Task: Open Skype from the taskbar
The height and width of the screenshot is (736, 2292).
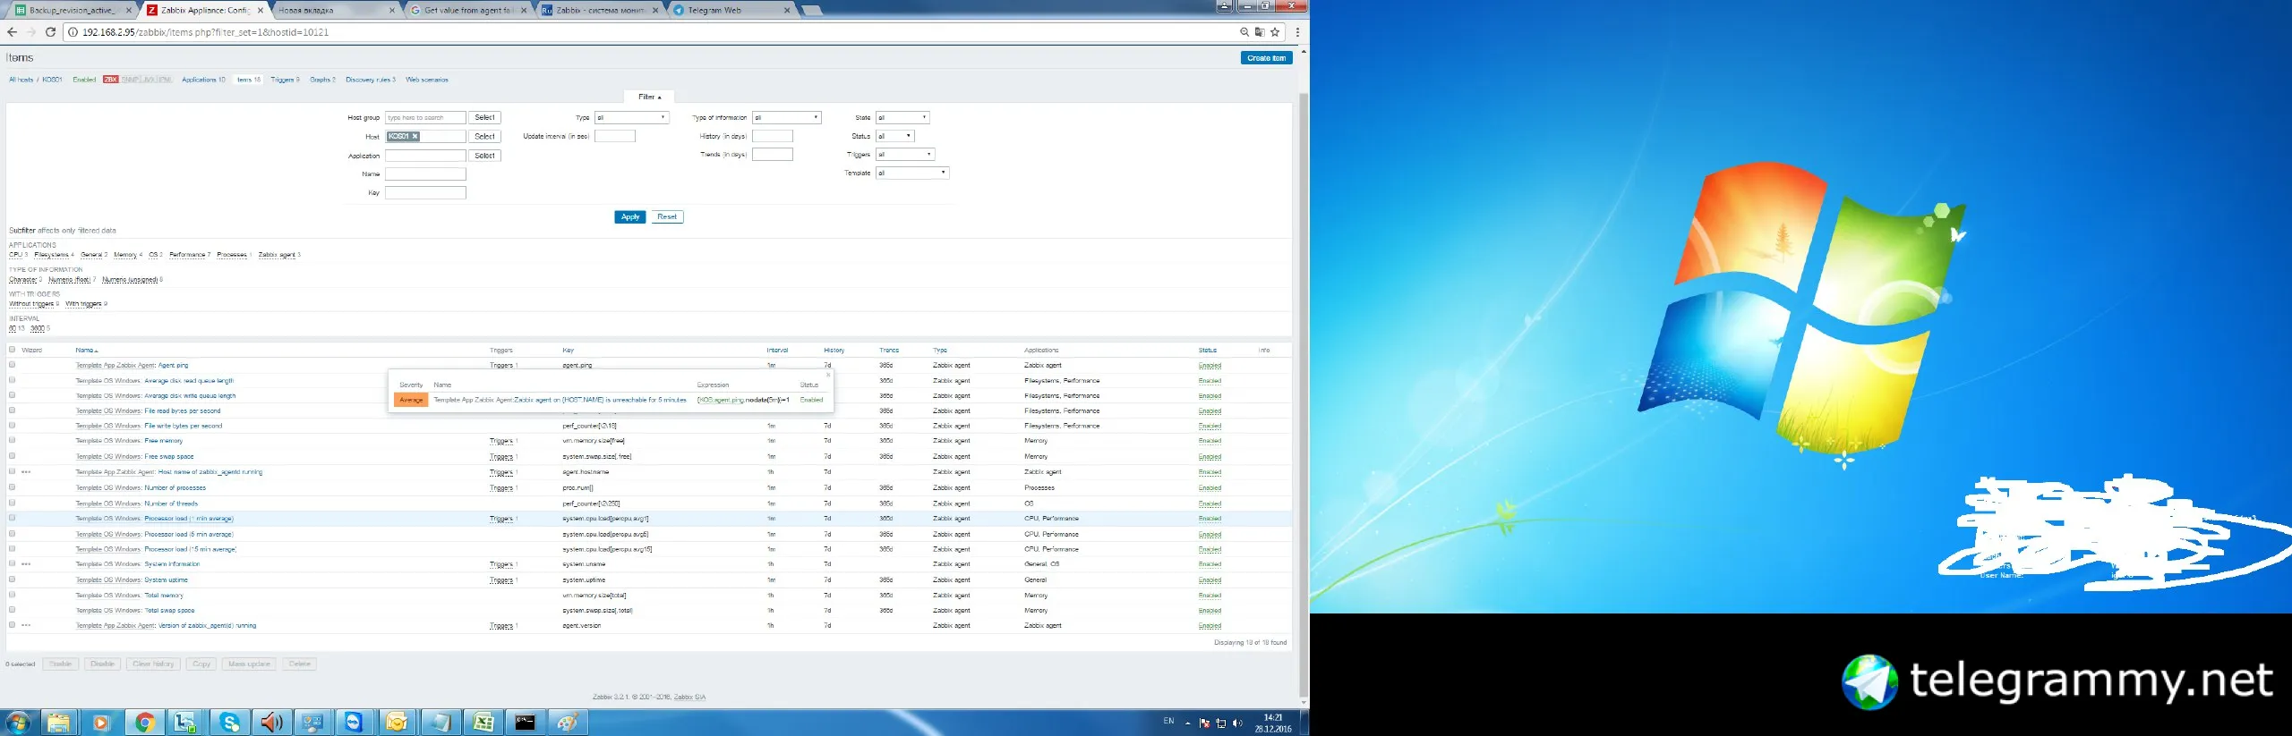Action: [230, 723]
